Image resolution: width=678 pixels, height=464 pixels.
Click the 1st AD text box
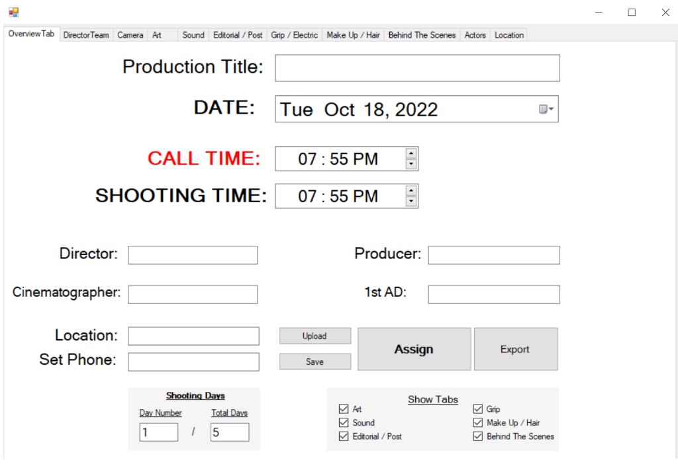(x=494, y=294)
